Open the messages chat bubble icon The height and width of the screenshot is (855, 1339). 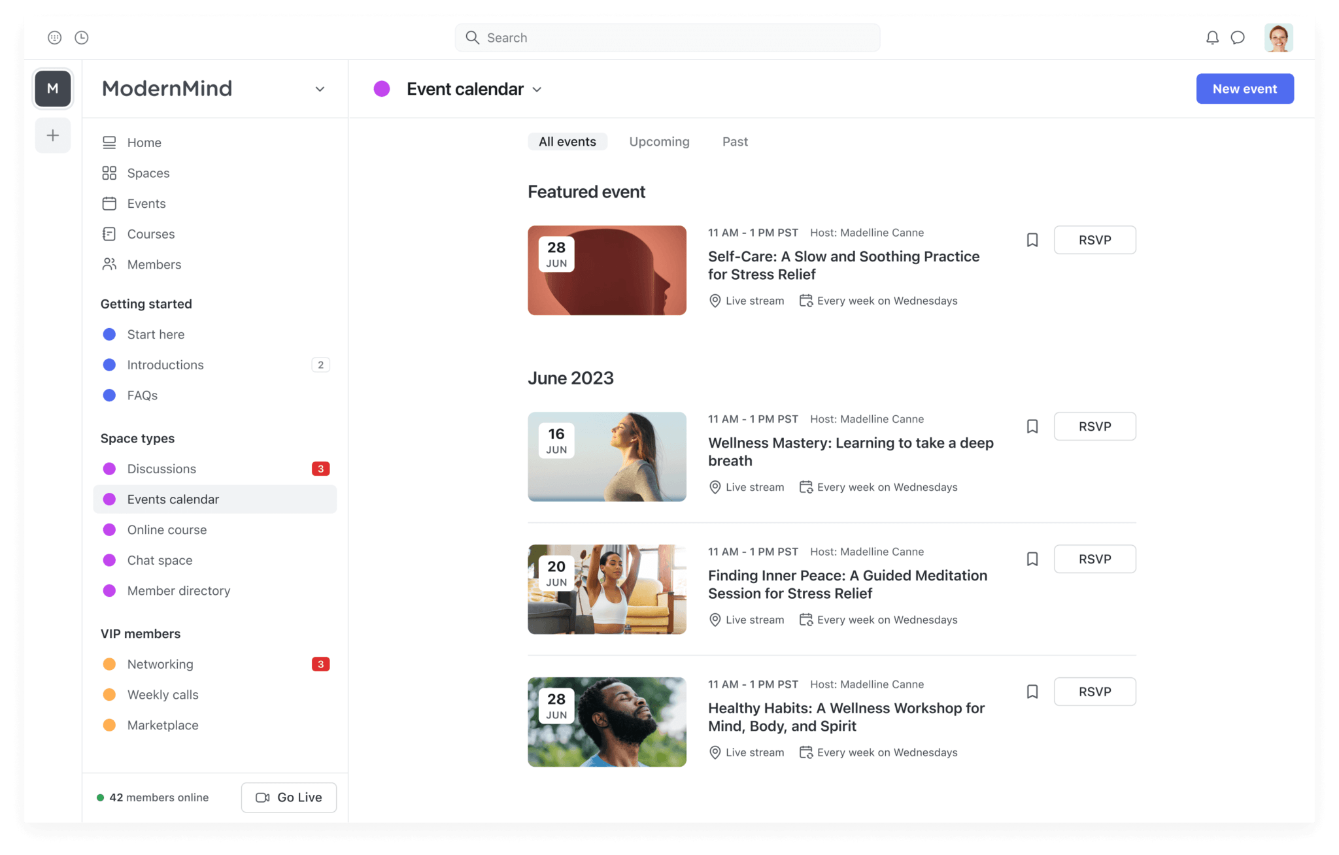[x=1238, y=38]
